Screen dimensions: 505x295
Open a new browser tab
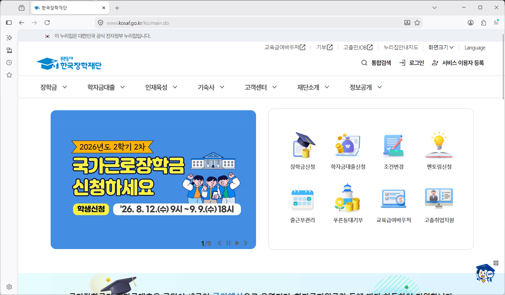coord(117,8)
